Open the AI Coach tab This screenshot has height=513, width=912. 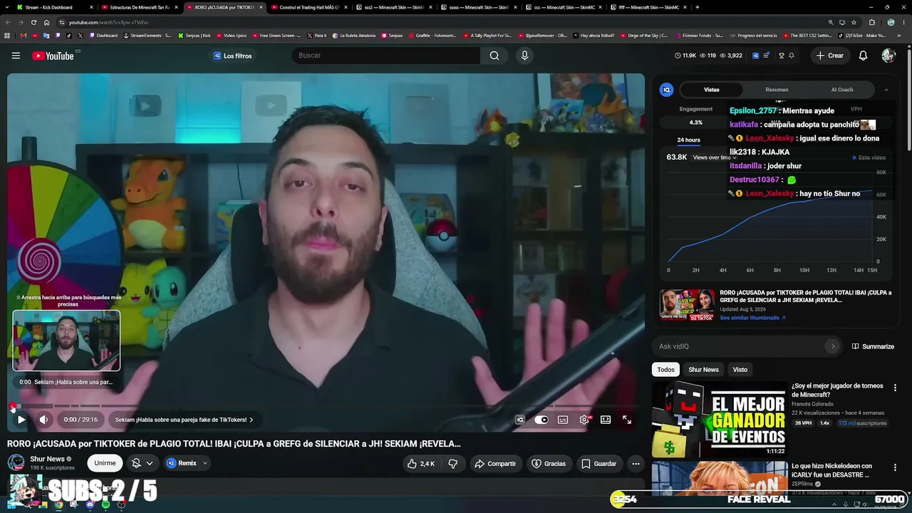click(x=842, y=90)
